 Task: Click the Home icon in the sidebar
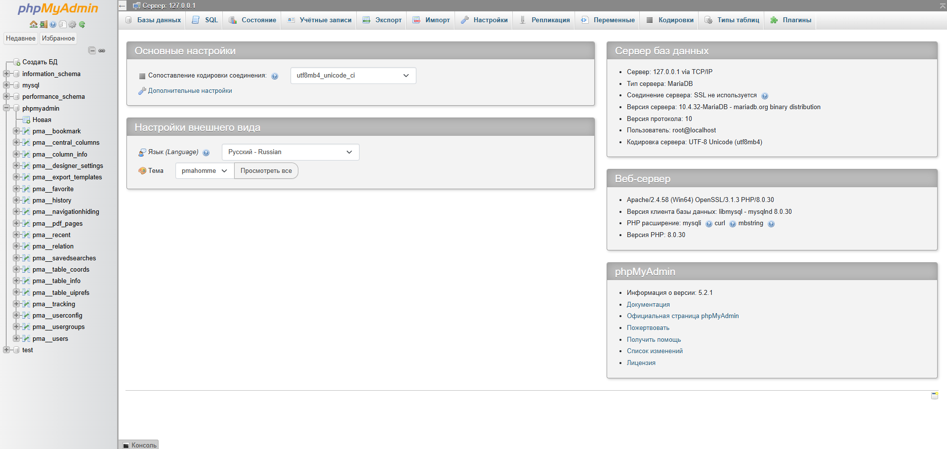pyautogui.click(x=33, y=24)
